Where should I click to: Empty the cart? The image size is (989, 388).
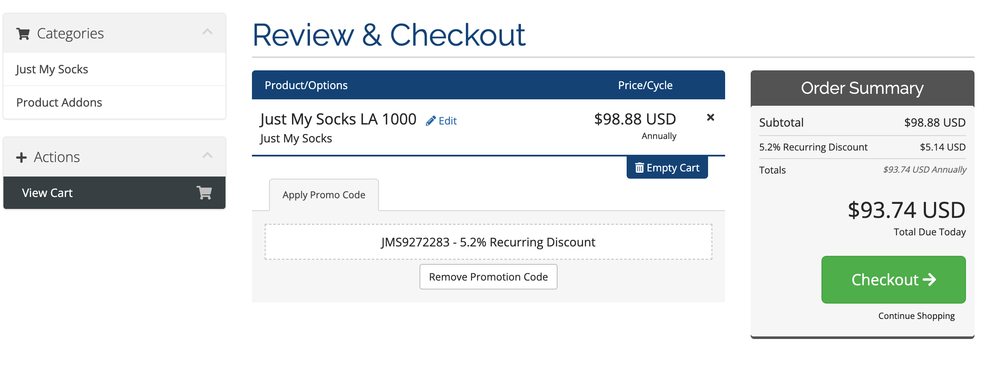[x=667, y=168]
